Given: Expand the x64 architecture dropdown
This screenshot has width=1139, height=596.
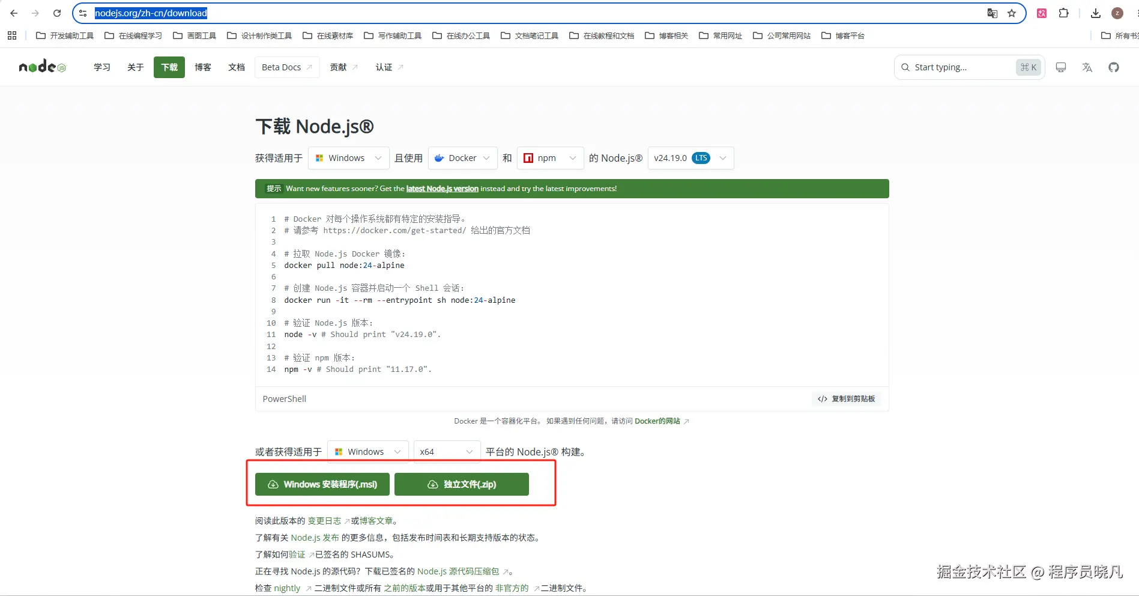Looking at the screenshot, I should click(x=447, y=452).
